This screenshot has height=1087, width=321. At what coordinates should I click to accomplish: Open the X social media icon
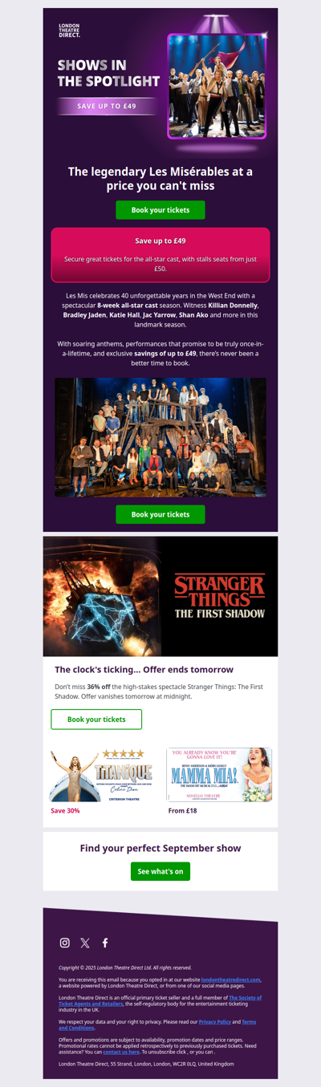click(85, 943)
